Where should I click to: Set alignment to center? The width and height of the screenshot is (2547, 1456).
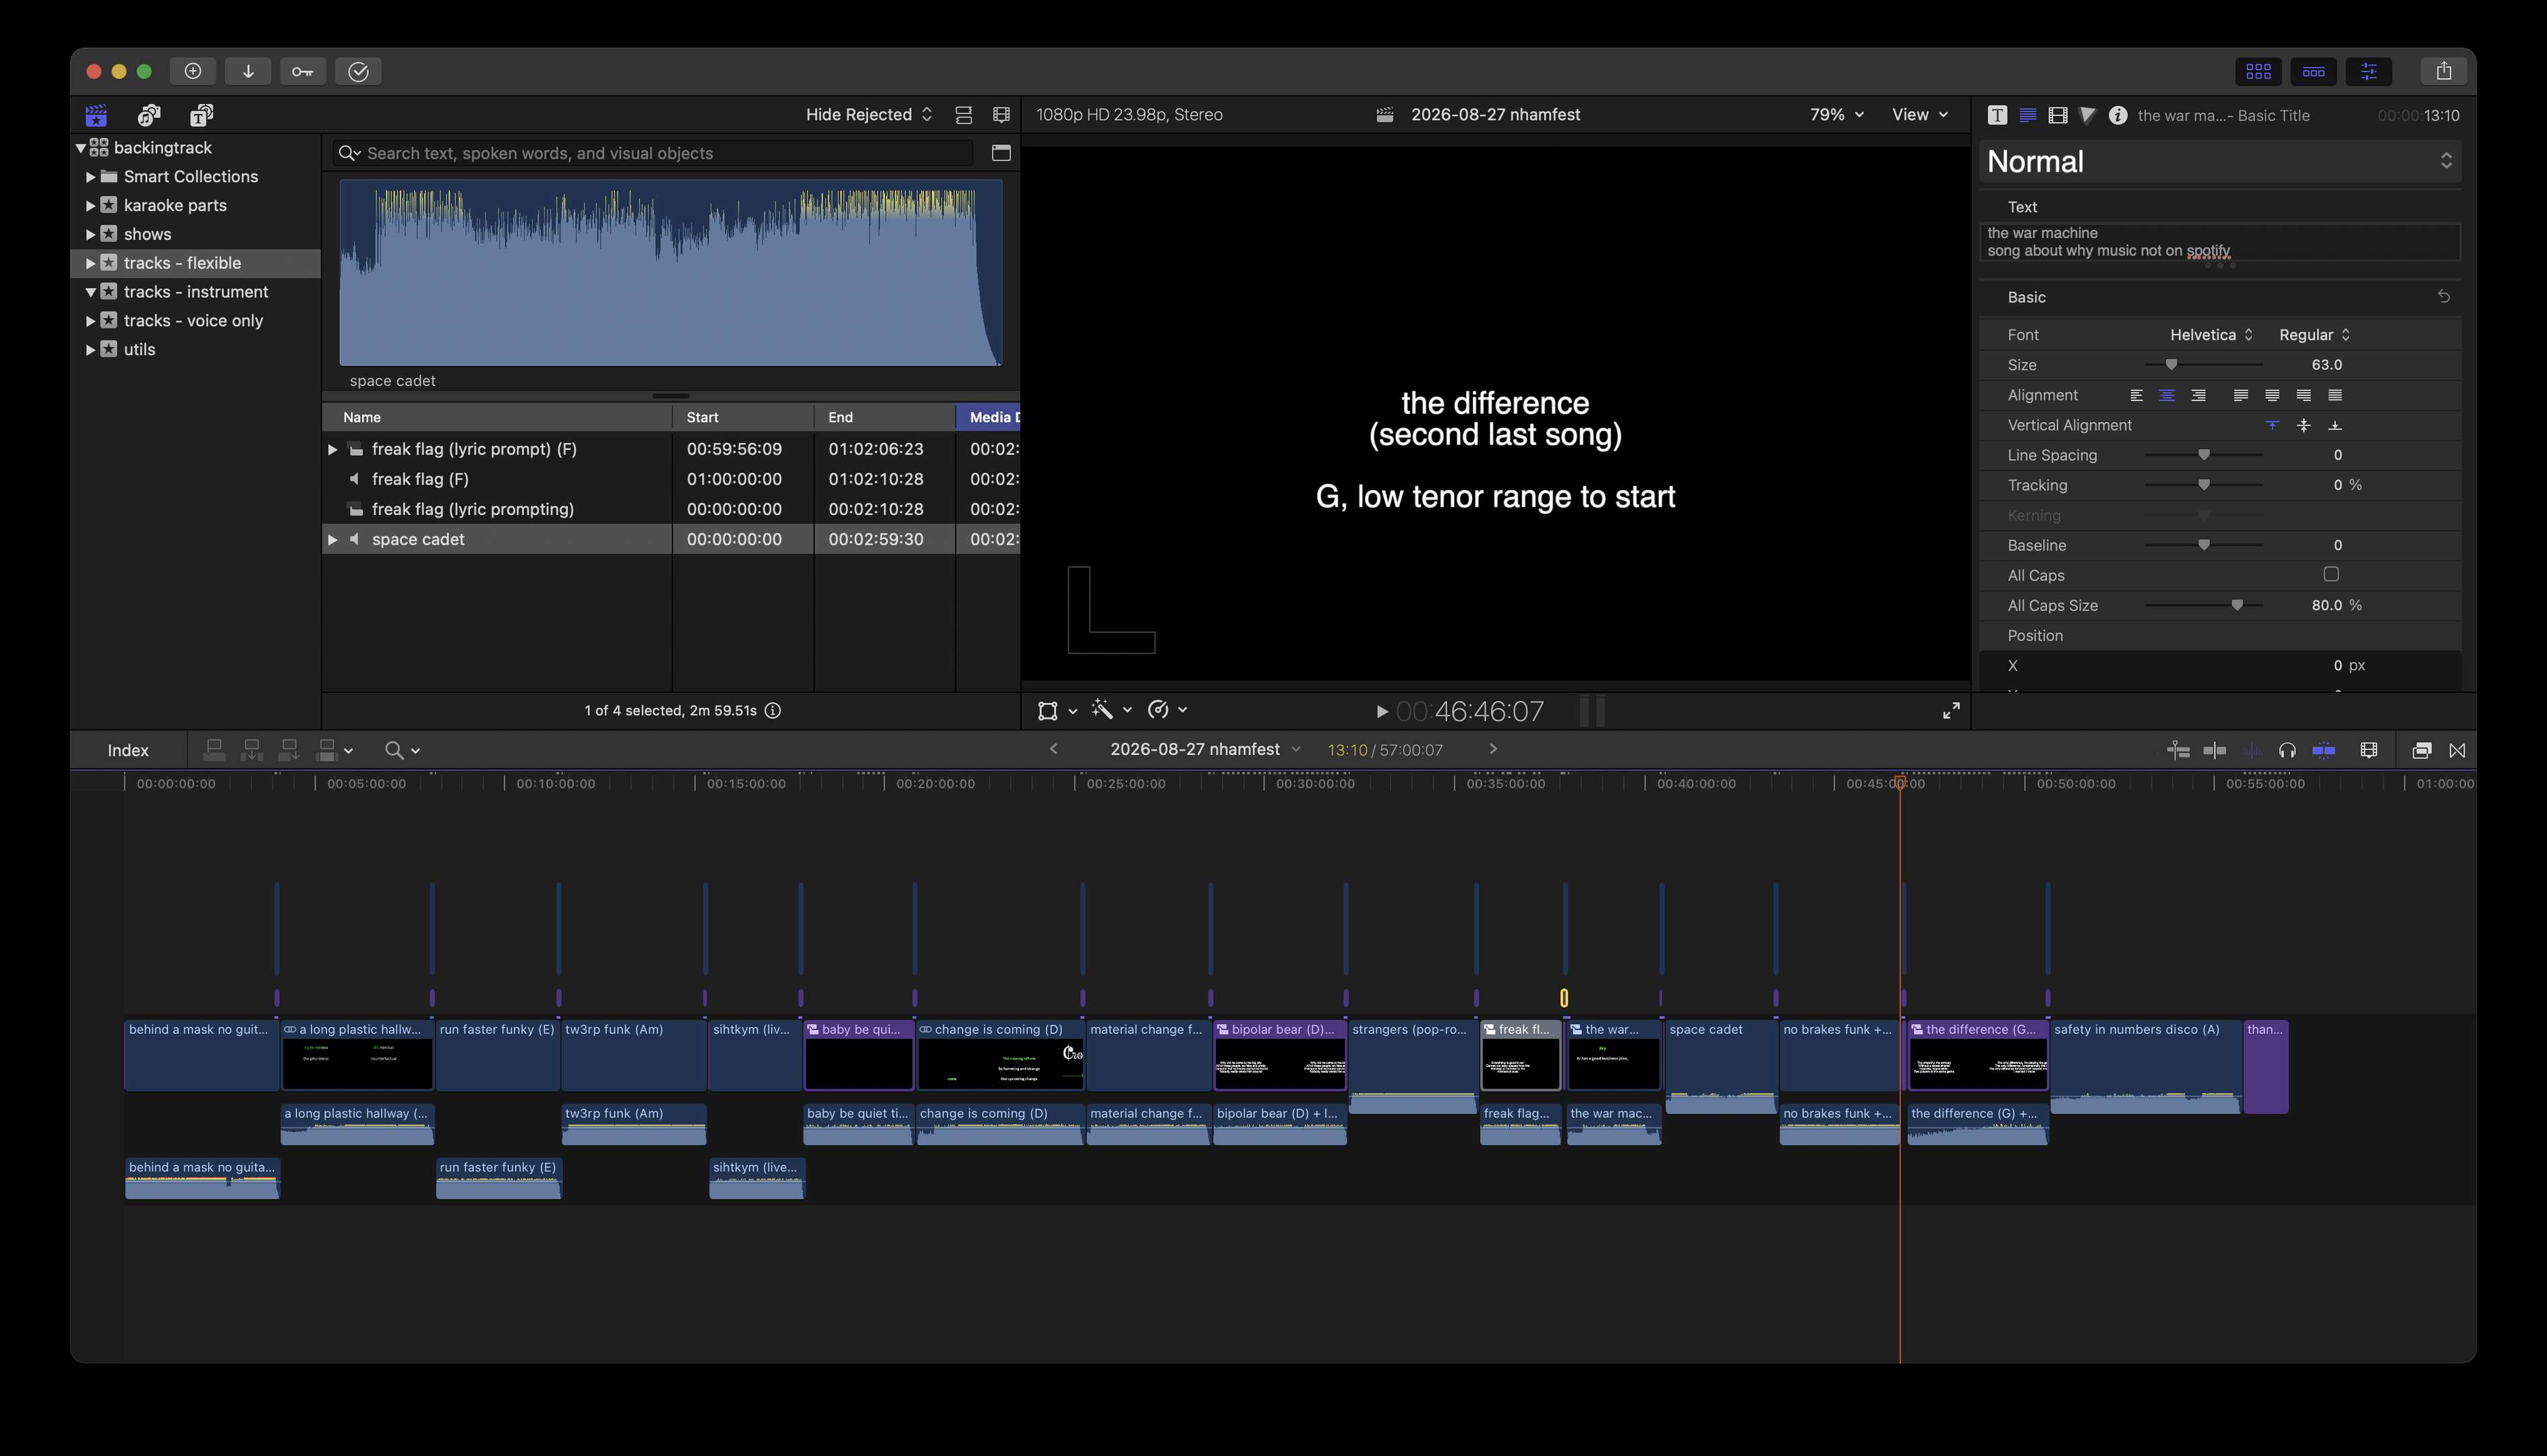pyautogui.click(x=2167, y=395)
